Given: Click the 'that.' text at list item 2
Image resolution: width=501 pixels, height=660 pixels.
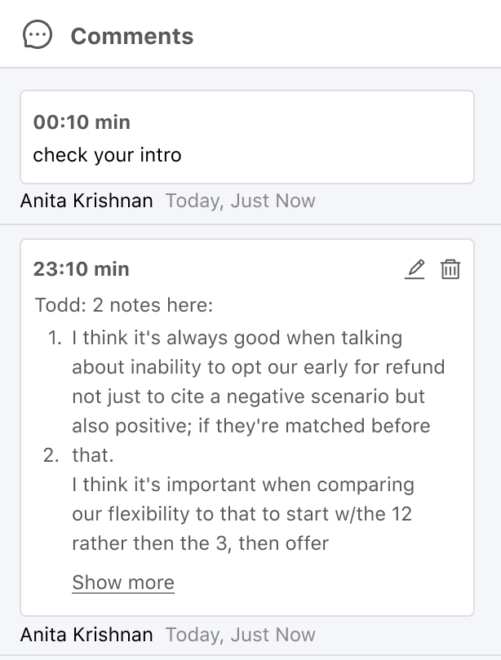Looking at the screenshot, I should coord(92,455).
